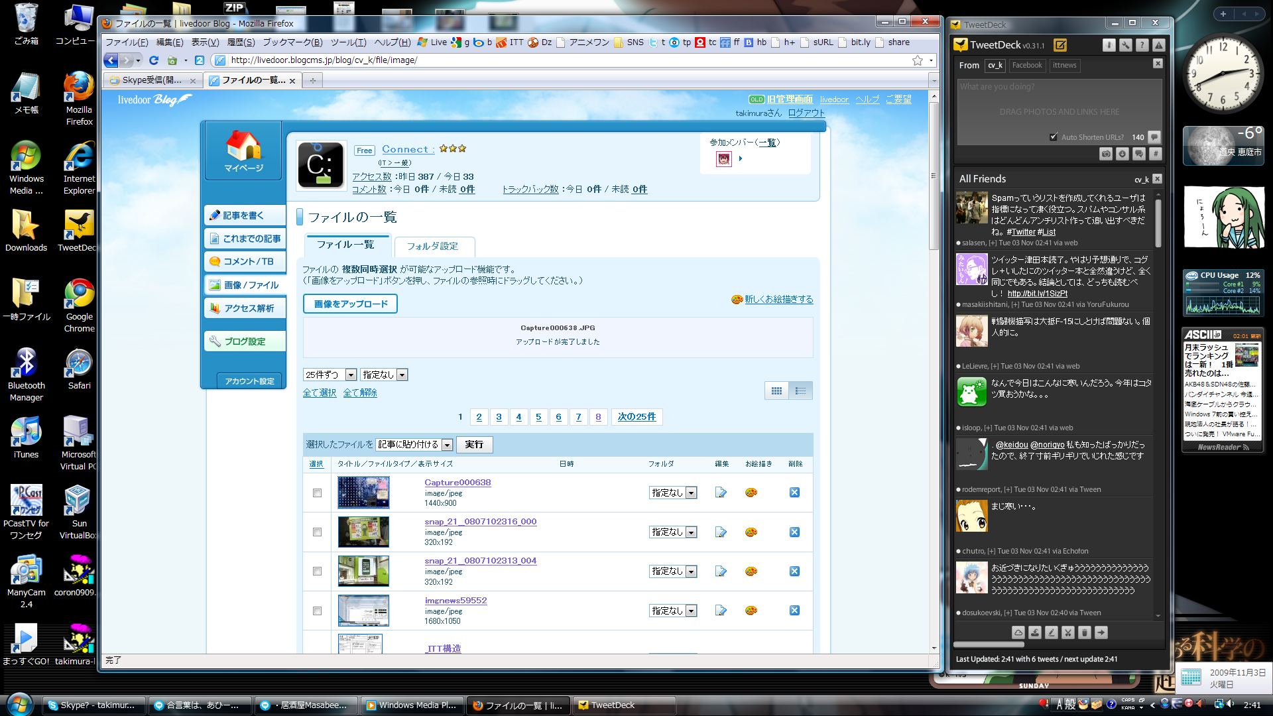Click the 画像をアップロード button
This screenshot has width=1273, height=716.
[351, 304]
